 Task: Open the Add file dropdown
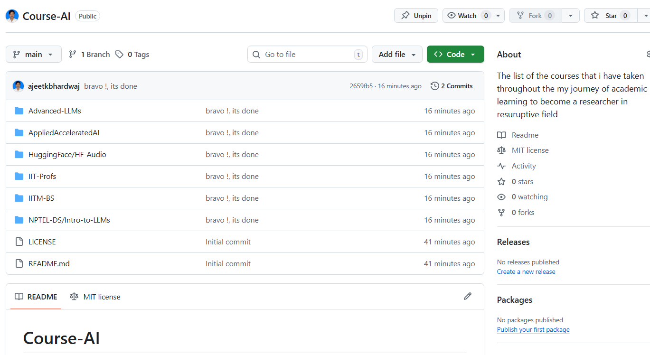coord(397,55)
